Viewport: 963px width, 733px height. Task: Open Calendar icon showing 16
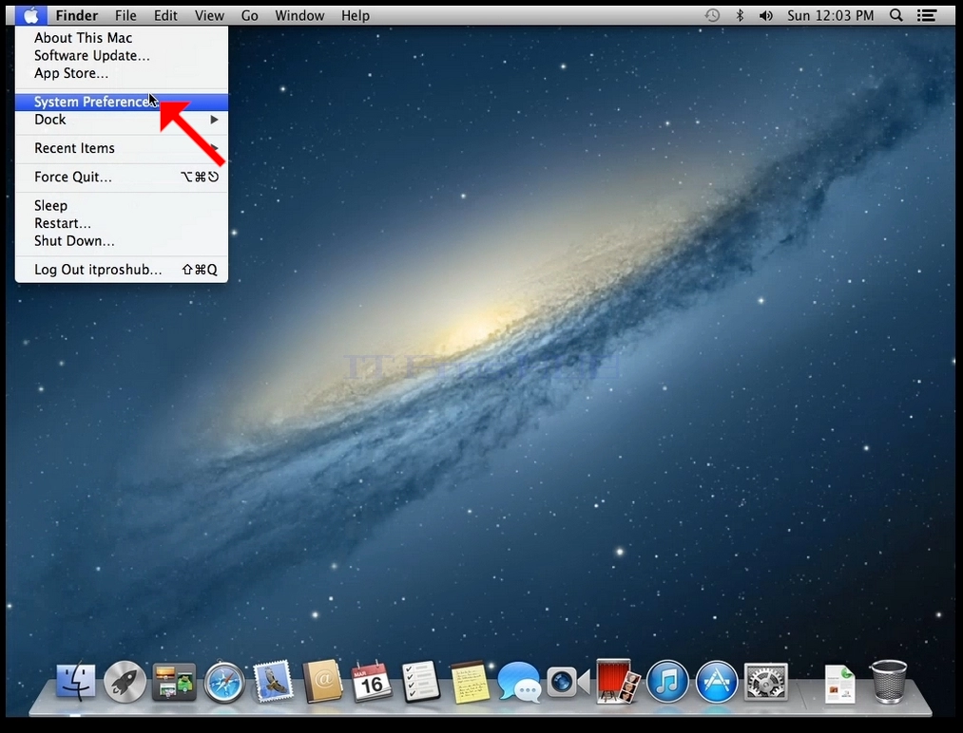pos(372,682)
